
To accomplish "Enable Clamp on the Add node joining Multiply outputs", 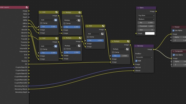I will click(x=88, y=37).
